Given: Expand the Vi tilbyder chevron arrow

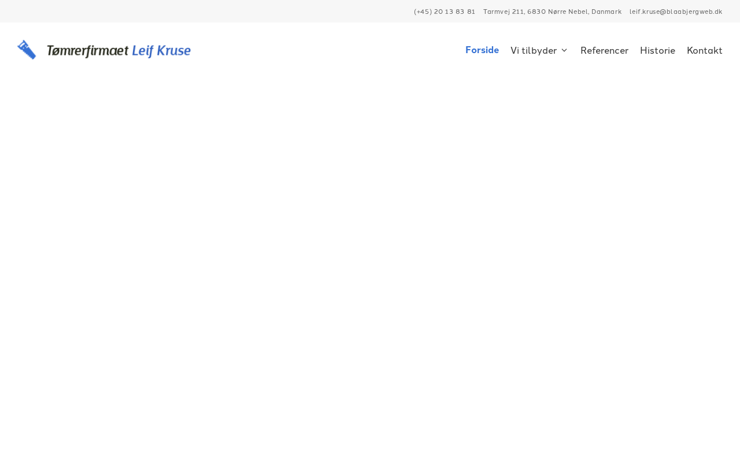Looking at the screenshot, I should click(564, 50).
